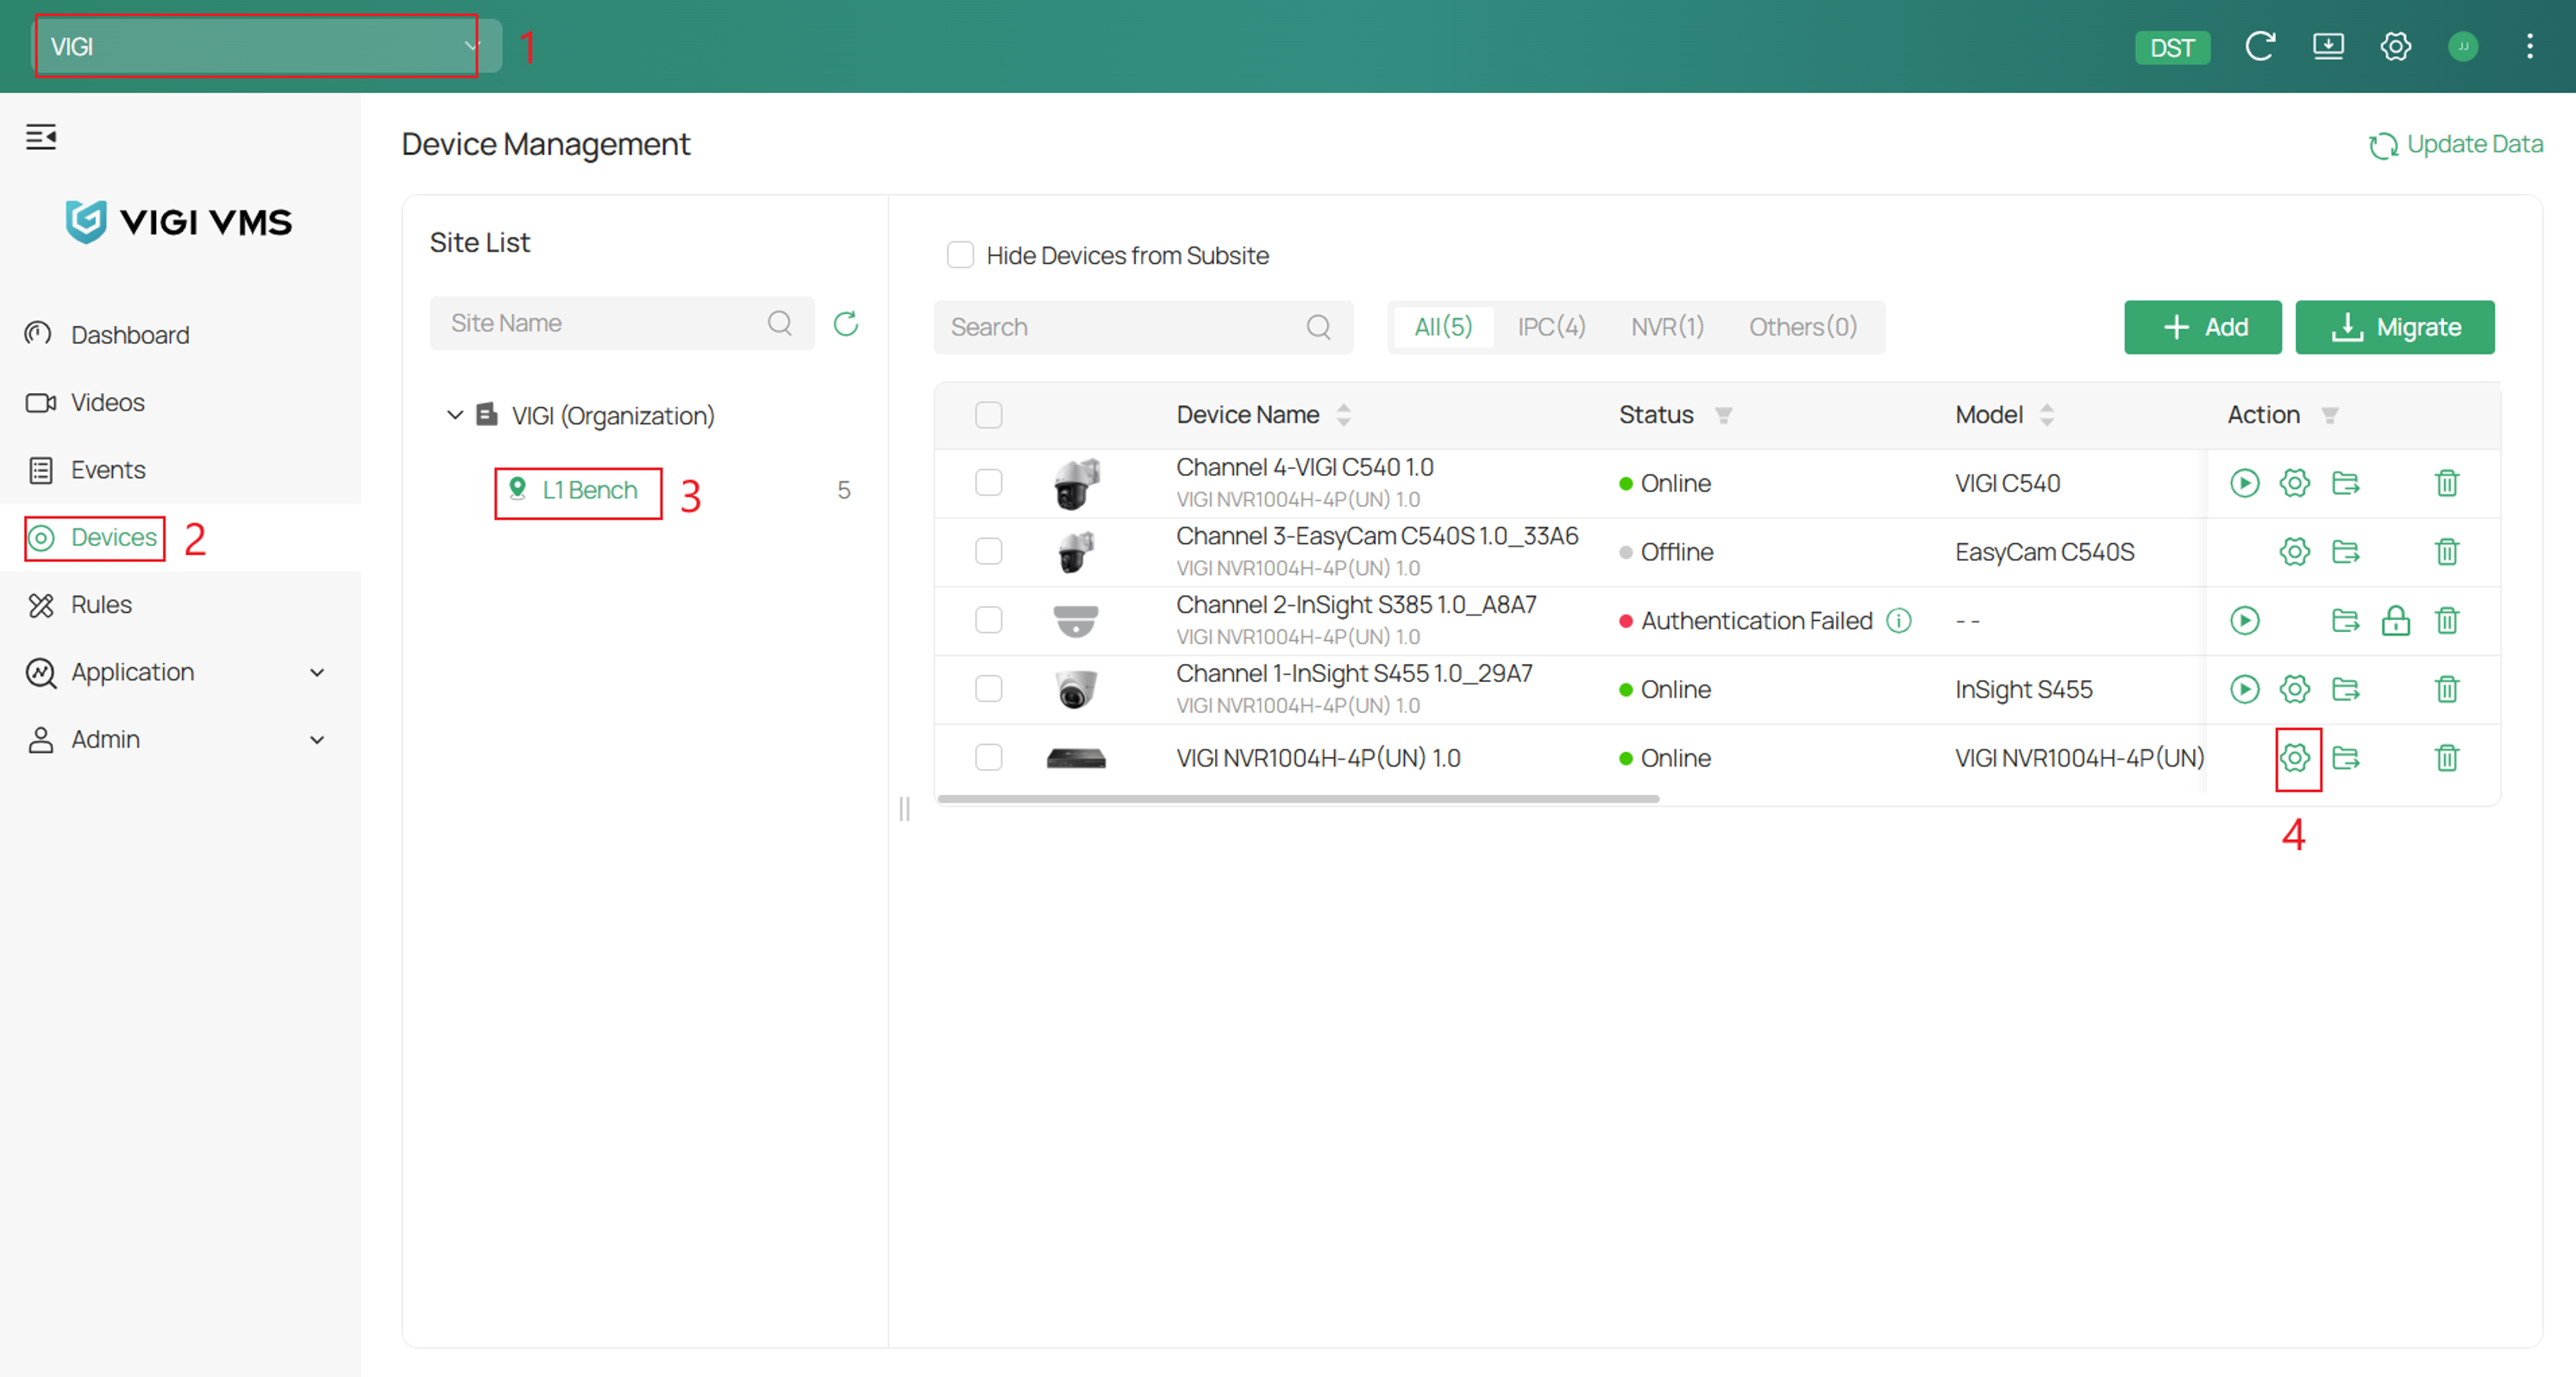This screenshot has height=1377, width=2576.
Task: Open the download client icon in header
Action: 2328,46
